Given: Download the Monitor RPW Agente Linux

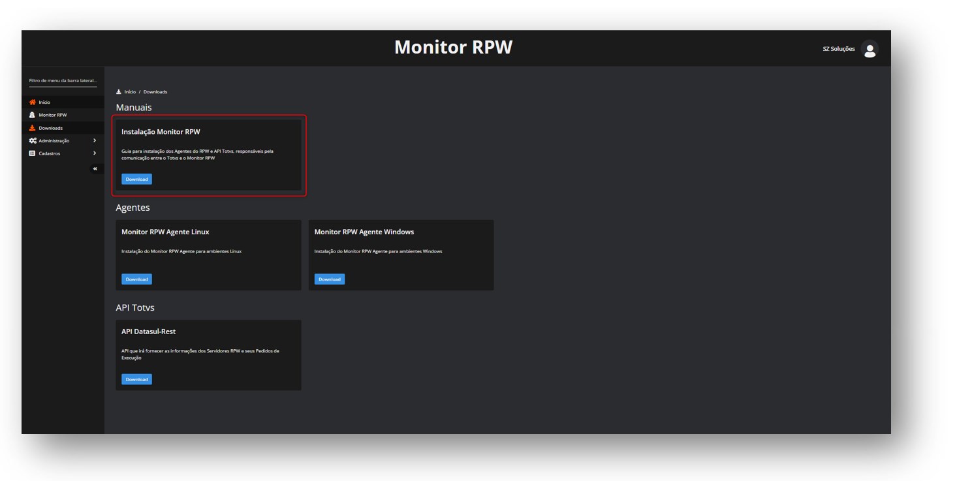Looking at the screenshot, I should (x=136, y=279).
